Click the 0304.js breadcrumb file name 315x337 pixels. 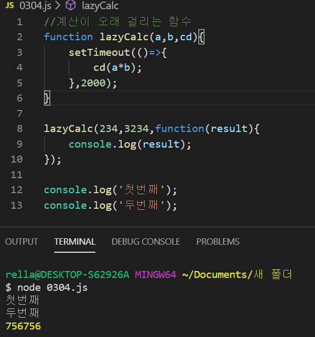pos(35,5)
